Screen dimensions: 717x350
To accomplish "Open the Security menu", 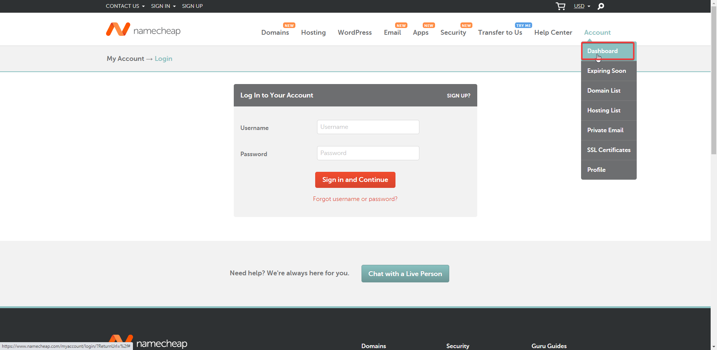I will [x=453, y=32].
